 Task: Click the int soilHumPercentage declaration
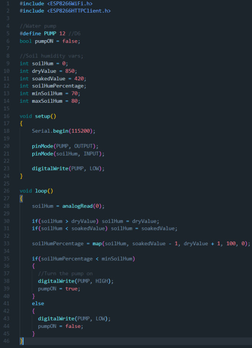[x=53, y=86]
